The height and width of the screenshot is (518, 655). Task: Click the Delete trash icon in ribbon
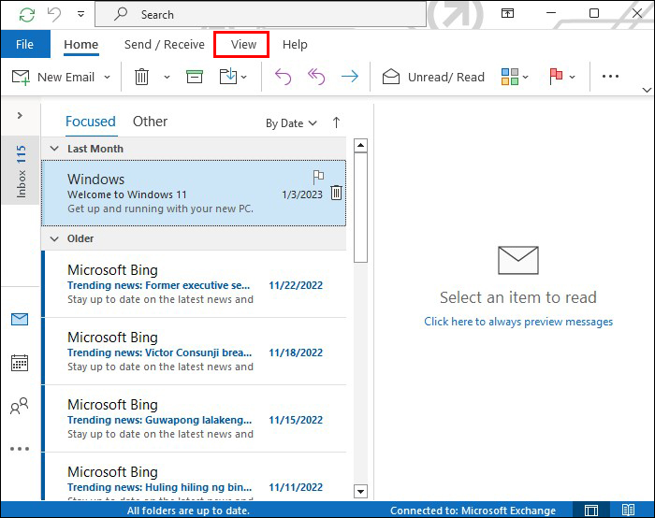141,77
